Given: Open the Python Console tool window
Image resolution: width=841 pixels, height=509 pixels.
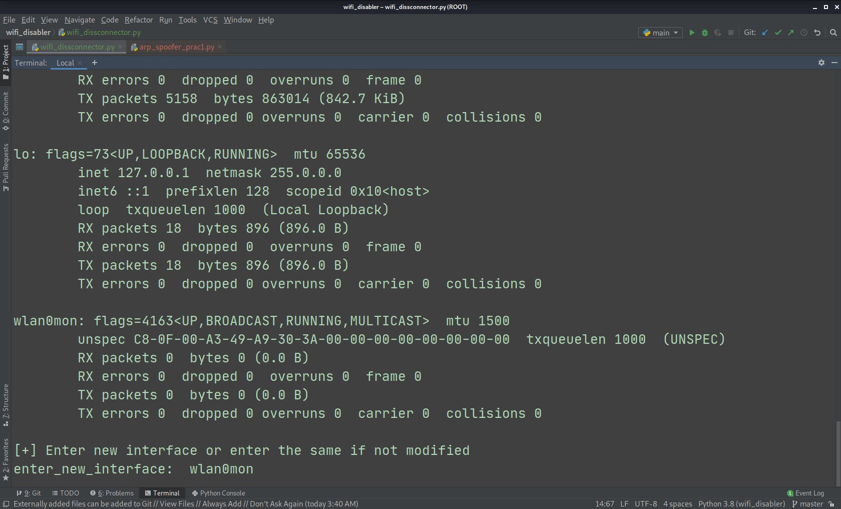Looking at the screenshot, I should (x=219, y=493).
